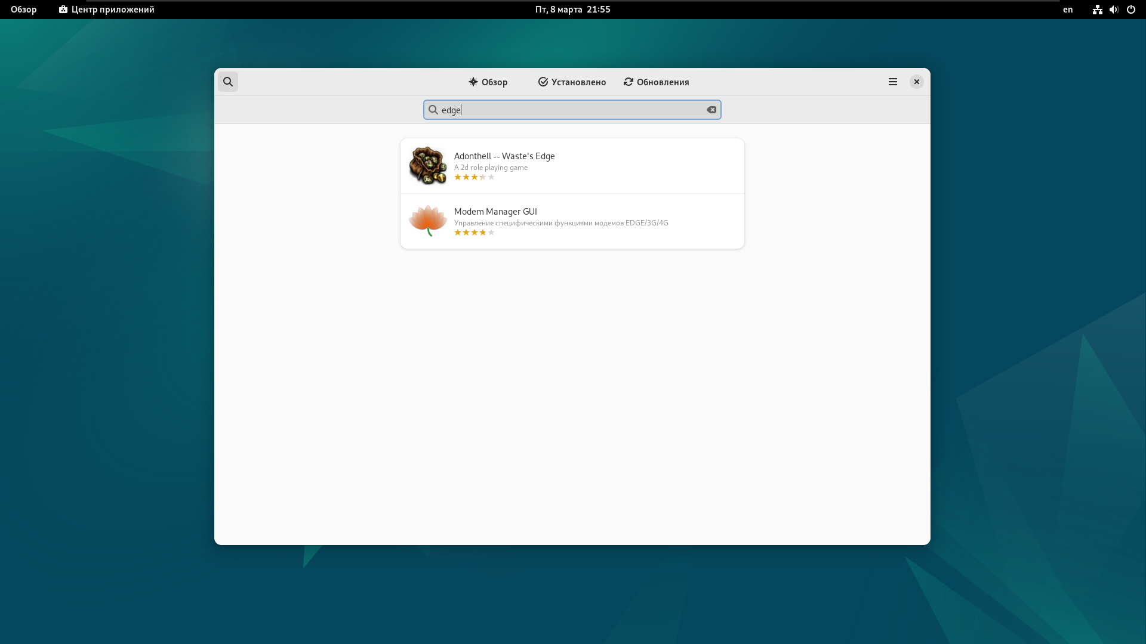1146x644 pixels.
Task: Click the Adonthell game icon
Action: (x=427, y=166)
